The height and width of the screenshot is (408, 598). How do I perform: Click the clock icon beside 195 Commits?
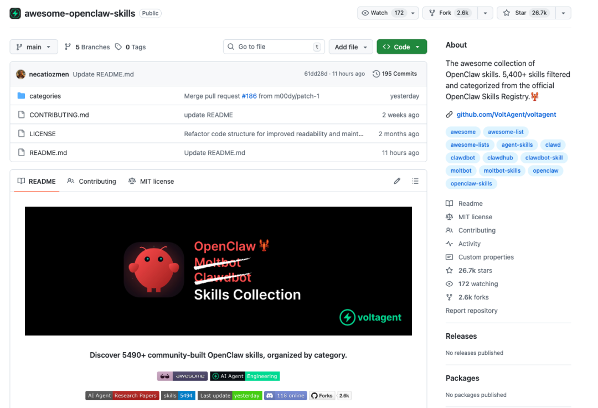(377, 73)
